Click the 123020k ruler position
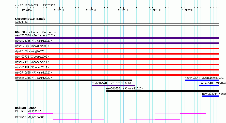The height and width of the screenshot is (123, 226). (187, 10)
